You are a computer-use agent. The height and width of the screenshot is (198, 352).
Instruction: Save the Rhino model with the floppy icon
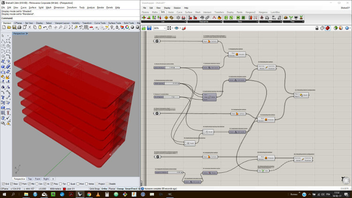(14, 27)
